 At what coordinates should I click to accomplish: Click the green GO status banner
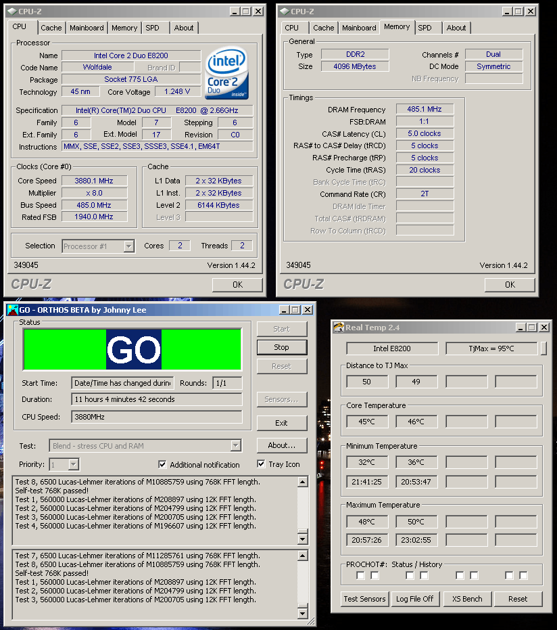click(x=132, y=349)
